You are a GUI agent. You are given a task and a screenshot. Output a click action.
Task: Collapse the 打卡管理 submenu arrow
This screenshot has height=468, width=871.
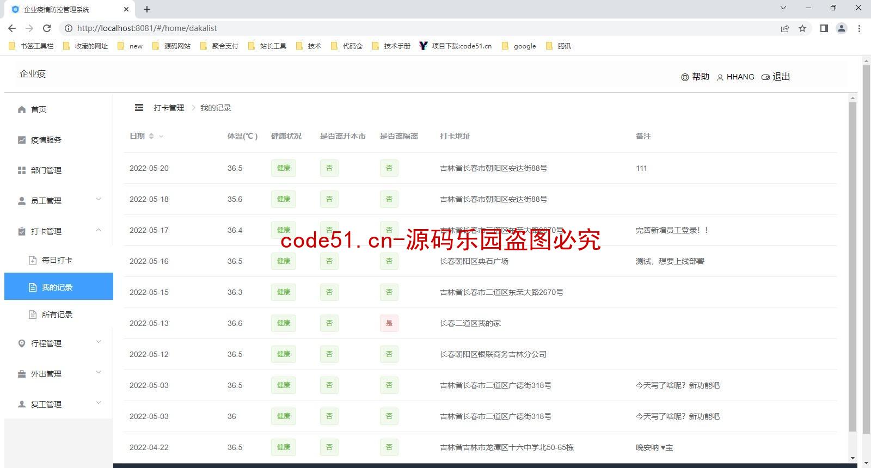99,230
